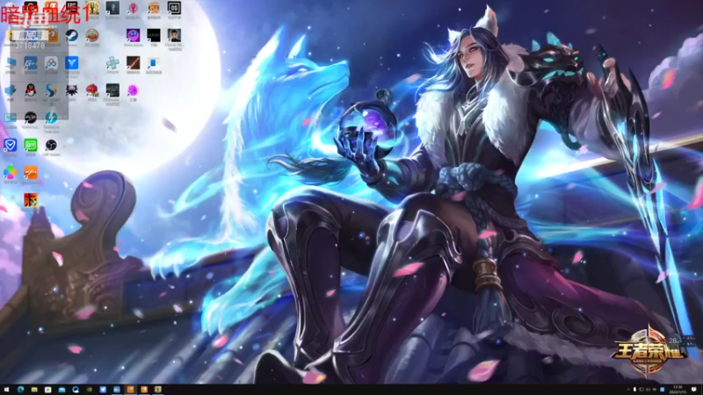
Task: Open File Explorer from the taskbar
Action: point(34,390)
